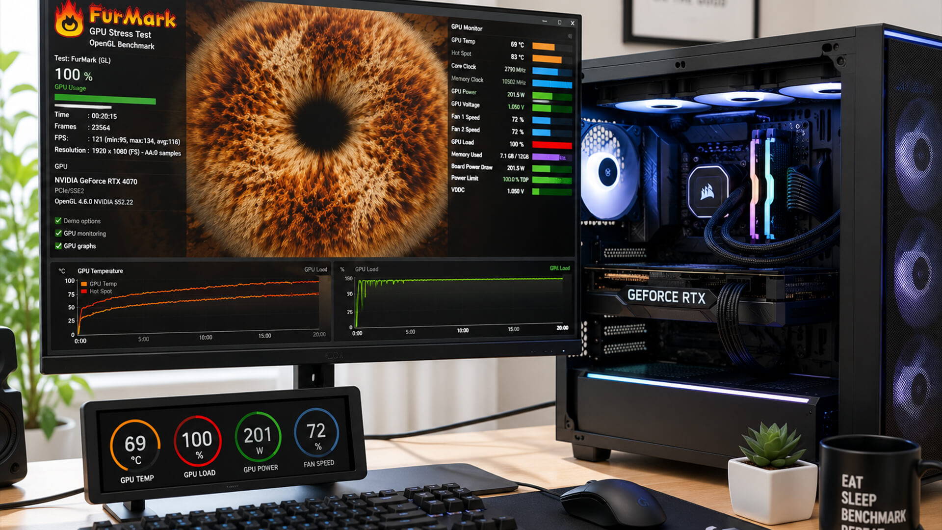Click the 'VDDC' row label

pyautogui.click(x=458, y=190)
